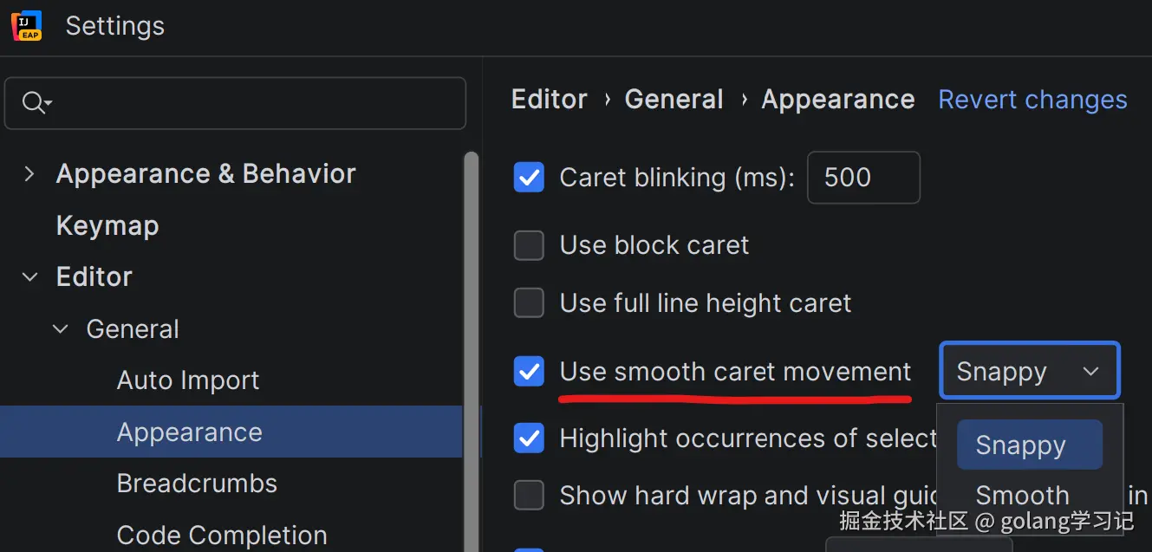This screenshot has width=1152, height=552.
Task: Collapse the Editor tree node
Action: pyautogui.click(x=29, y=277)
